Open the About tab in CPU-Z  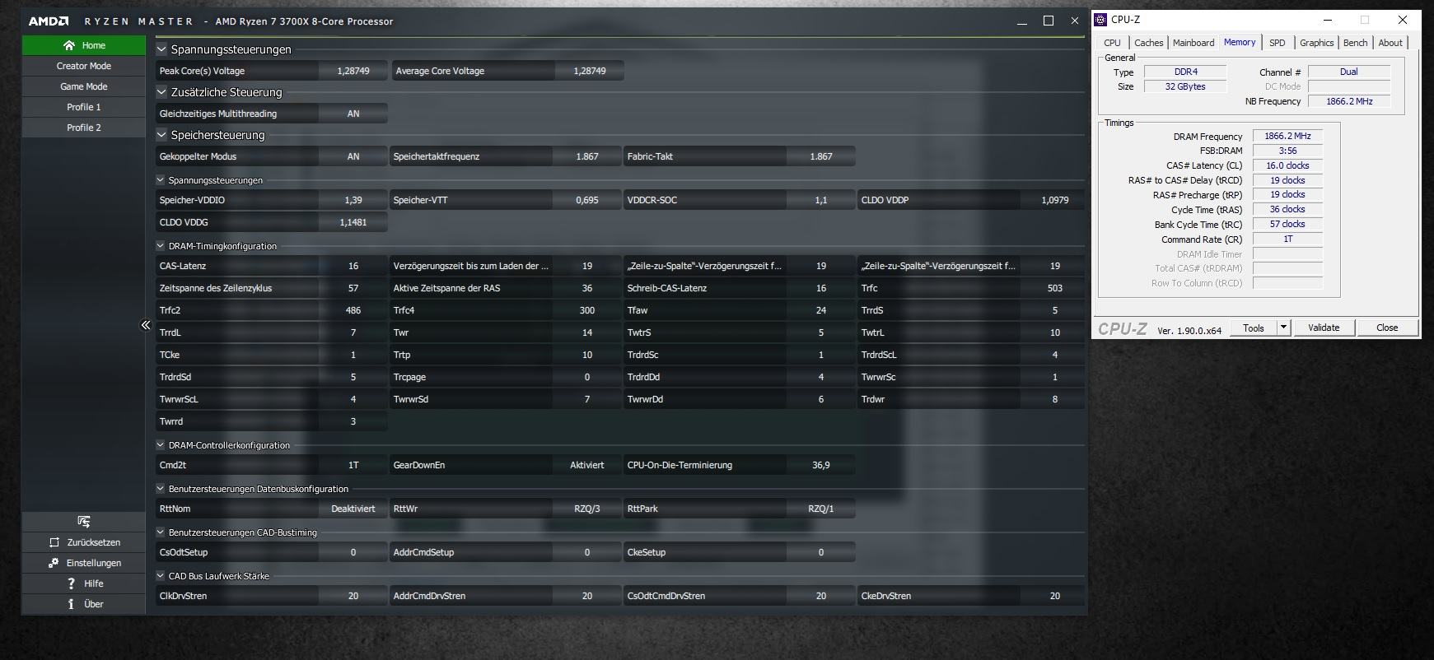1390,43
